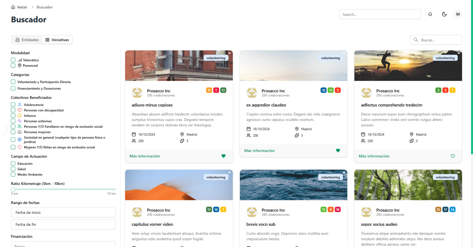The height and width of the screenshot is (247, 473).
Task: Open the notifications bell
Action: [x=430, y=14]
